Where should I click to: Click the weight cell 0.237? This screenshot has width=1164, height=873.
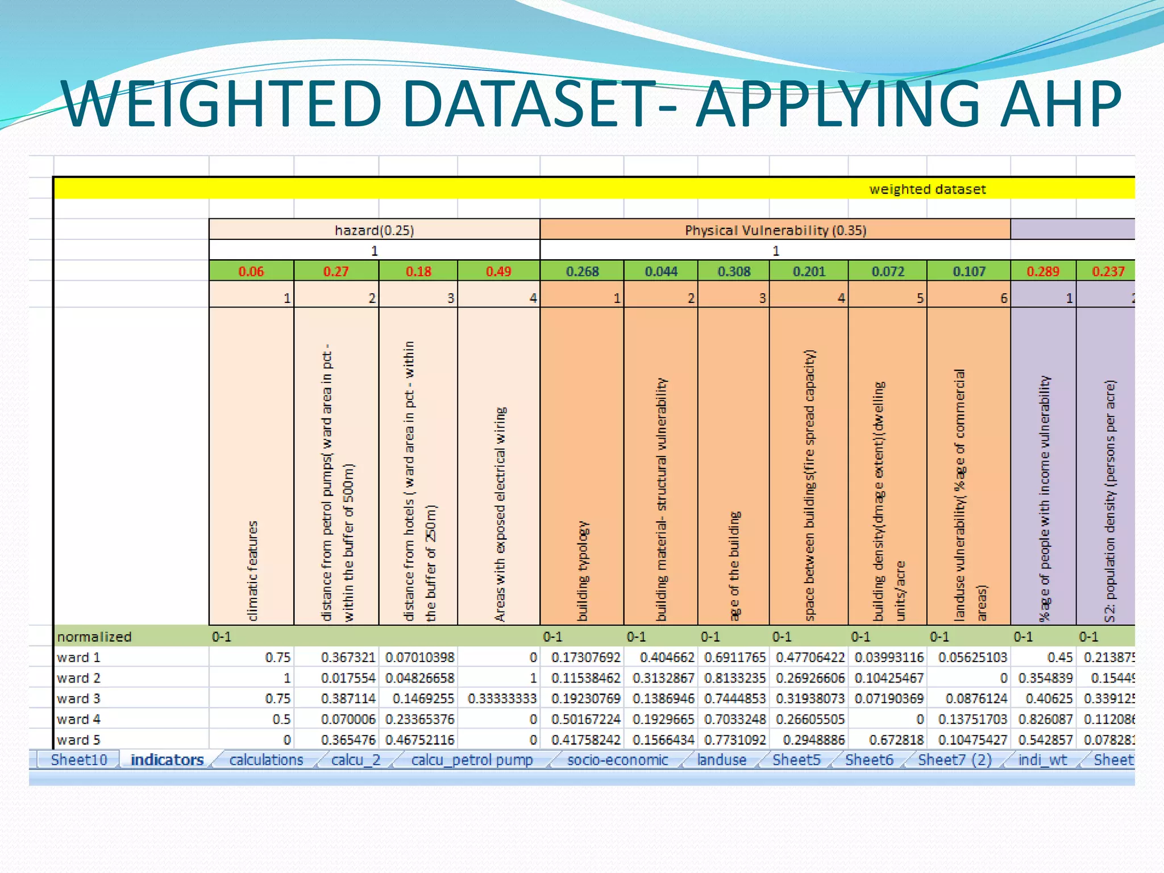(x=1106, y=271)
